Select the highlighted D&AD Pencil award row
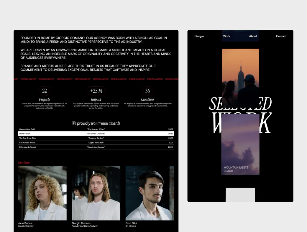 pyautogui.click(x=96, y=134)
